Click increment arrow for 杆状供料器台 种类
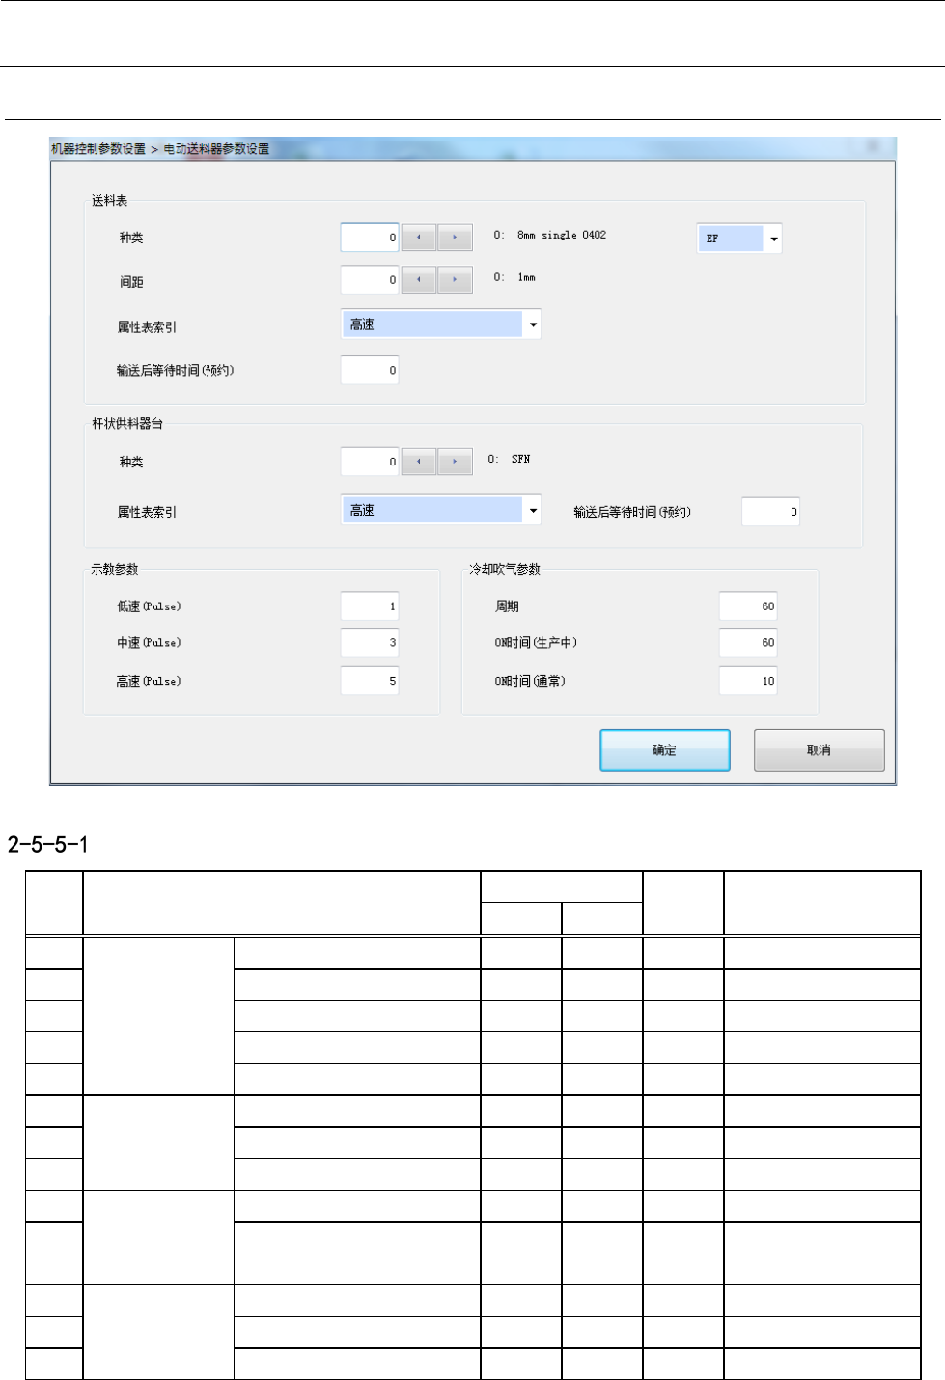The height and width of the screenshot is (1380, 945). pos(455,462)
